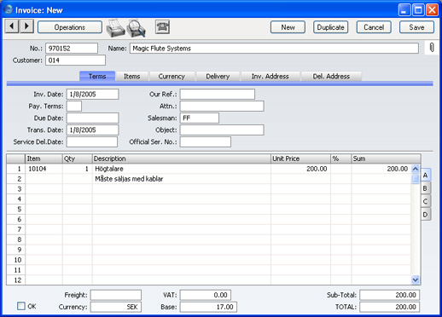
Task: Click the invoice No. field
Action: point(72,49)
